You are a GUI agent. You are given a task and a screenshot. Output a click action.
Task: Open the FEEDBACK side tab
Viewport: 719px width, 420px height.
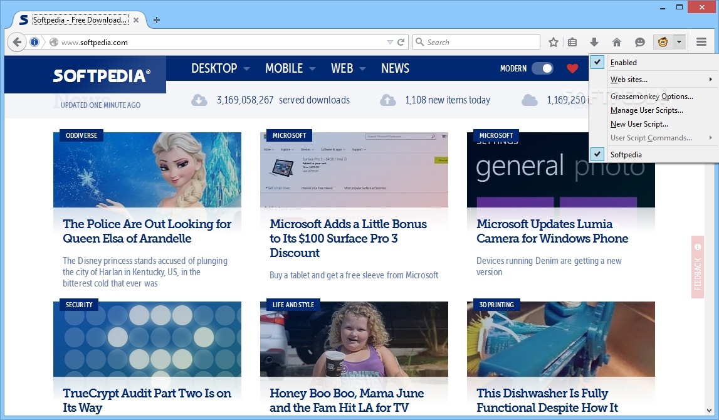pos(698,267)
